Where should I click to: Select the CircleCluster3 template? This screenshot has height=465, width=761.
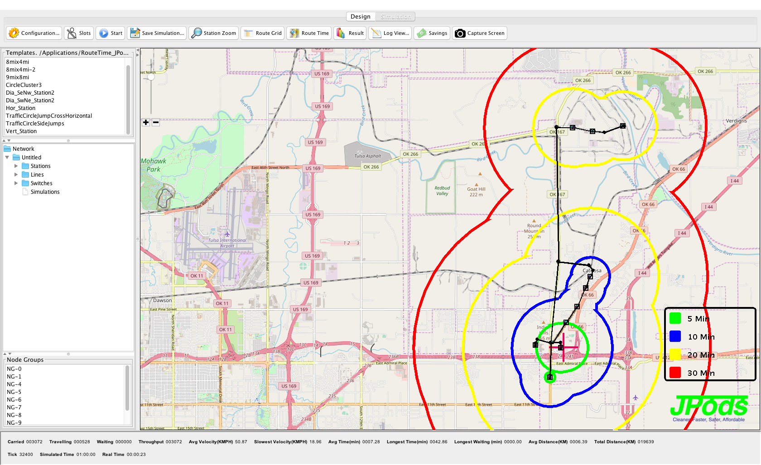pos(24,85)
